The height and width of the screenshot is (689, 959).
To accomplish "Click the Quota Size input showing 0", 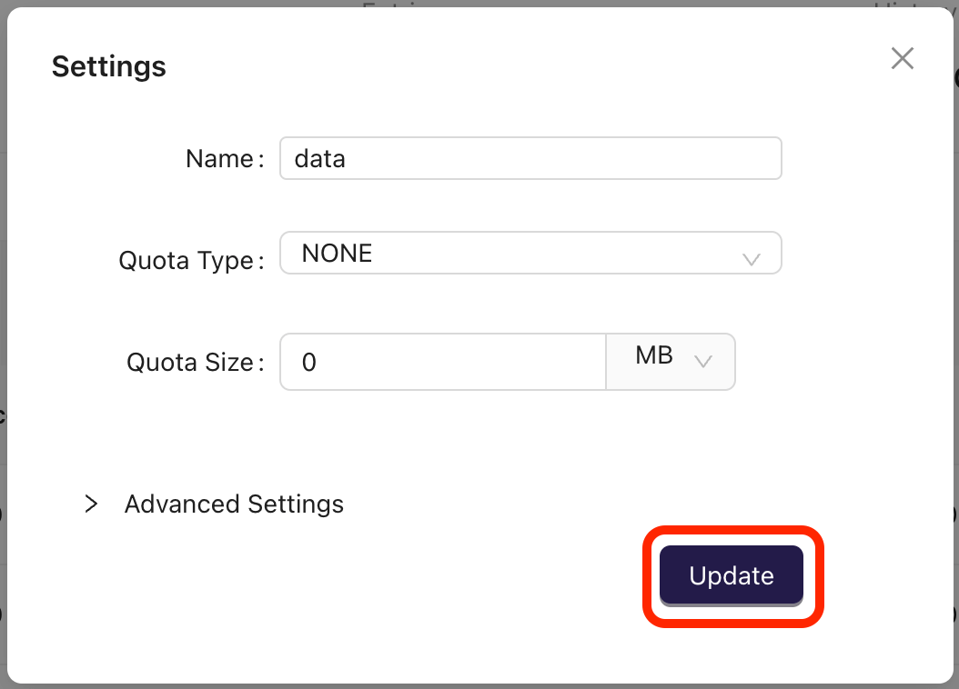I will 442,361.
